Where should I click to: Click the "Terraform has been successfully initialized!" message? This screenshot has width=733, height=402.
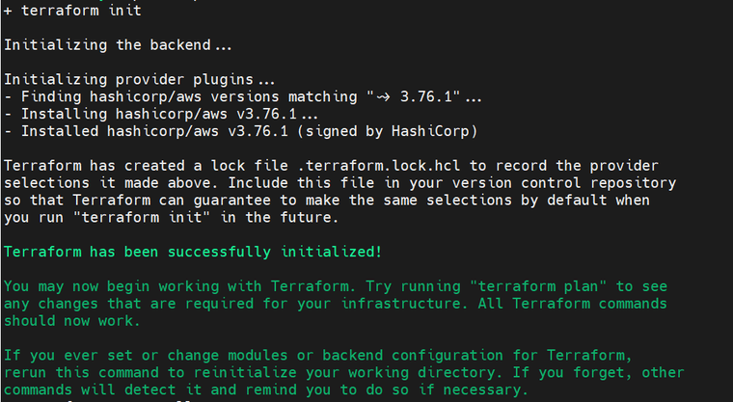[193, 252]
